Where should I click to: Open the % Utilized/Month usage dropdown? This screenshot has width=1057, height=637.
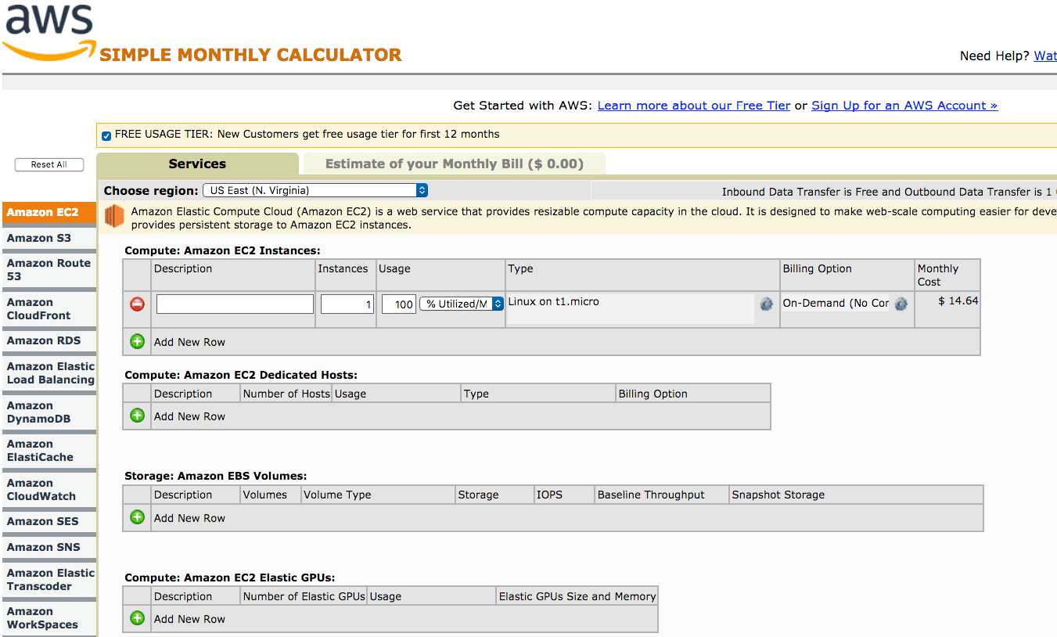(462, 304)
